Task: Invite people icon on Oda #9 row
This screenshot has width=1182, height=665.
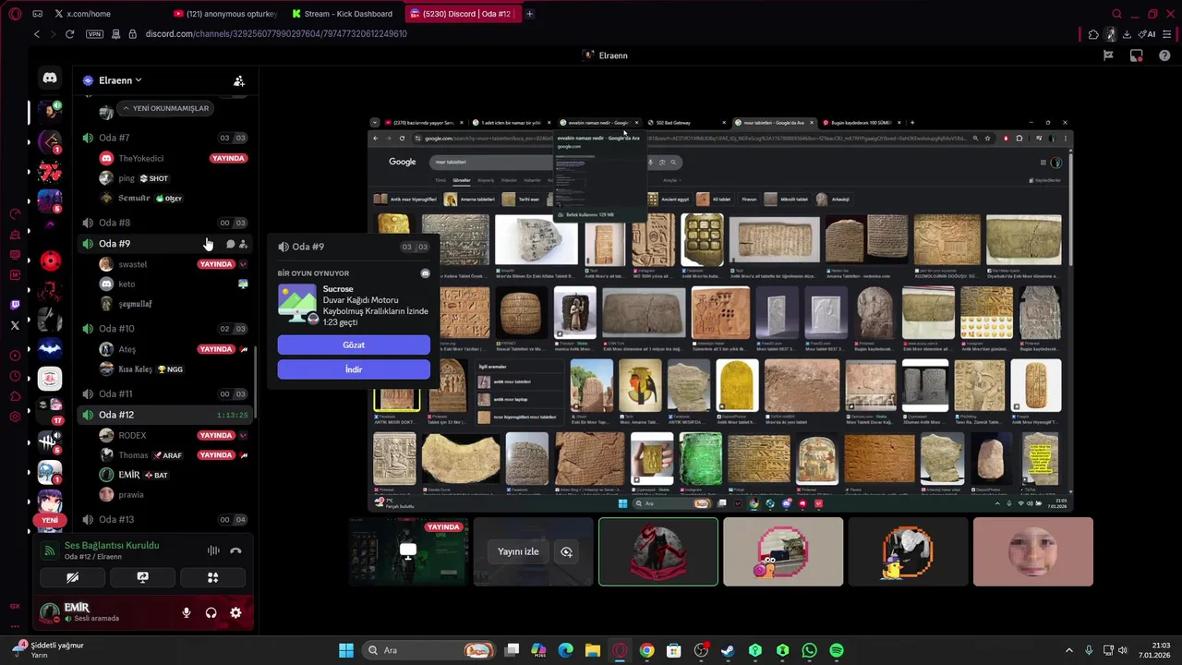Action: coord(243,244)
